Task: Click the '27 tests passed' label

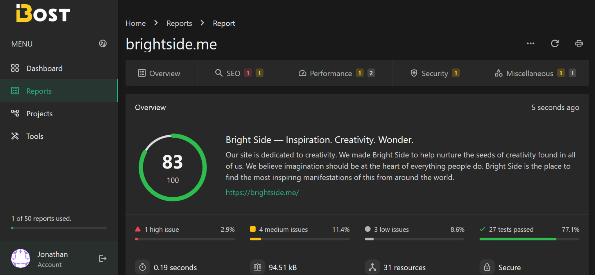Action: pos(511,229)
